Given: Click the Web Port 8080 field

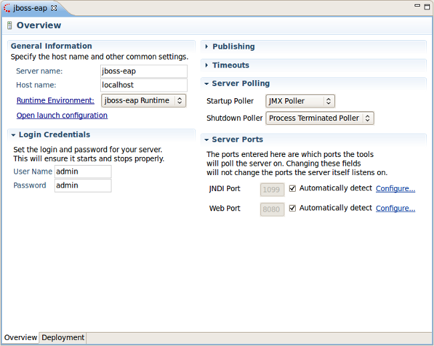Looking at the screenshot, I should click(x=272, y=209).
